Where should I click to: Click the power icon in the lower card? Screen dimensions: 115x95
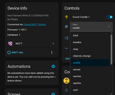pos(67,90)
